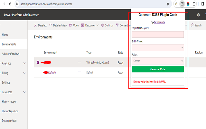This screenshot has height=129, width=206.
Task: Sort by the State column header
Action: (x=120, y=53)
